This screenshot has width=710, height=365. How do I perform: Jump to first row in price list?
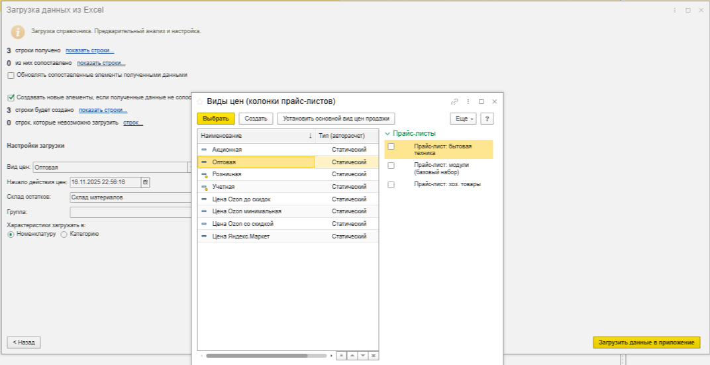point(341,356)
